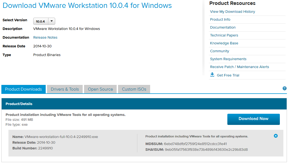The width and height of the screenshot is (288, 163).
Task: Click the Build Number 2249910 text
Action: point(33,148)
